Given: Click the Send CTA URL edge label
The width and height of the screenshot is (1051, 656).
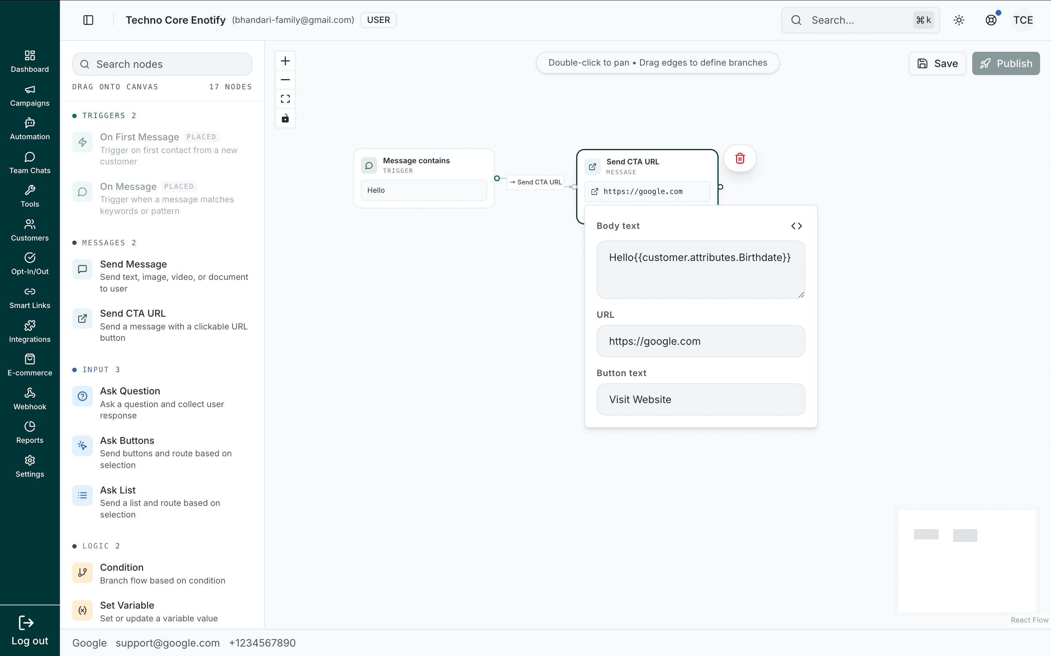Looking at the screenshot, I should click(x=535, y=182).
